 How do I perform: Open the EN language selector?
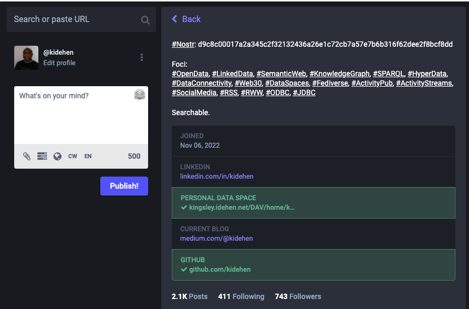88,156
